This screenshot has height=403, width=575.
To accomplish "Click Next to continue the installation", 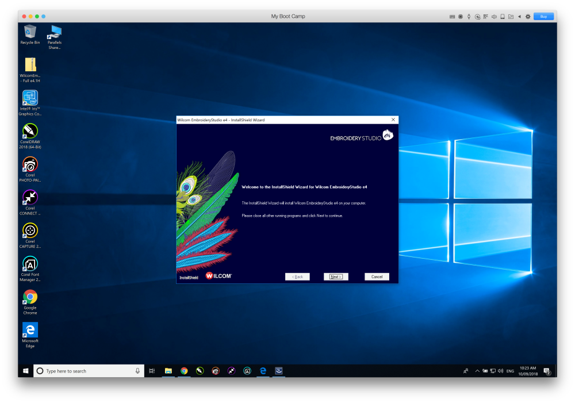I will 336,277.
